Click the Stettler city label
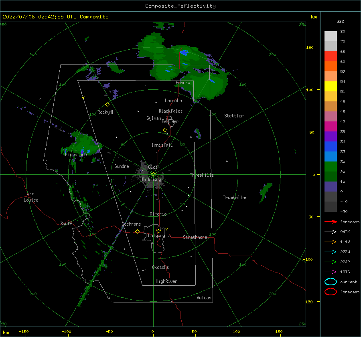Viewport: 361px width, 337px height. [x=234, y=116]
